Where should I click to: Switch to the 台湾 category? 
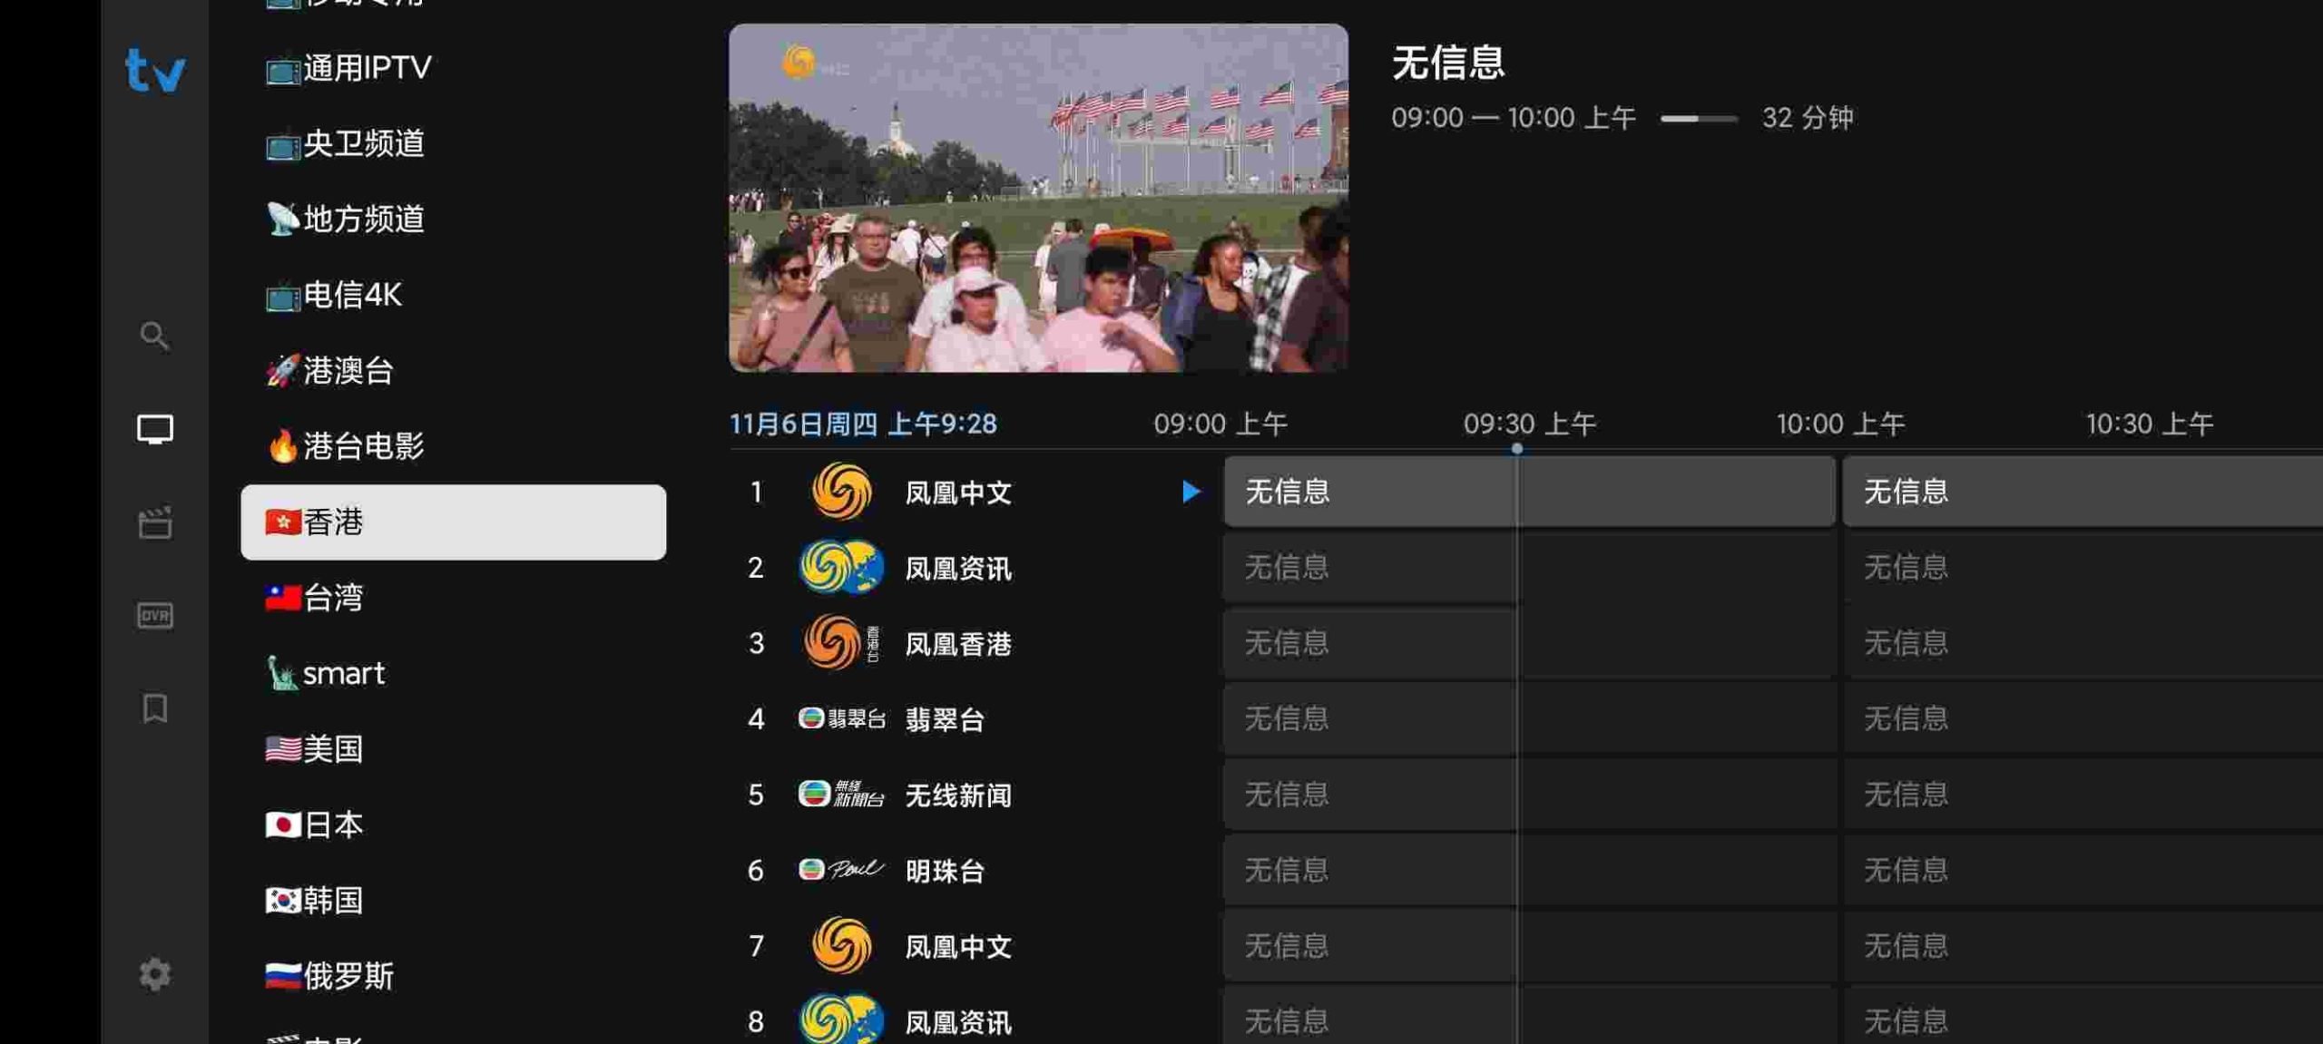pos(332,598)
